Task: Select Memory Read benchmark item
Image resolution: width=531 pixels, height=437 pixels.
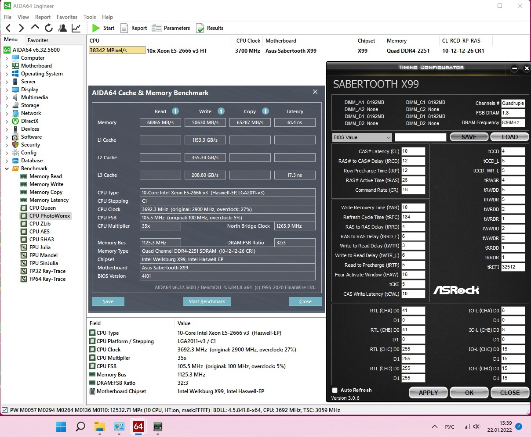Action: 45,176
